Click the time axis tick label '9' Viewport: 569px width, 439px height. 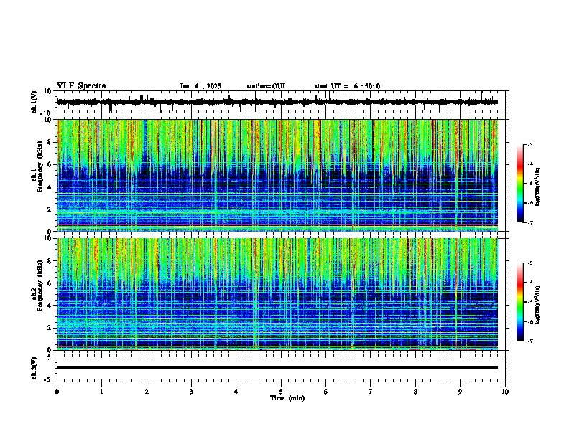click(460, 392)
